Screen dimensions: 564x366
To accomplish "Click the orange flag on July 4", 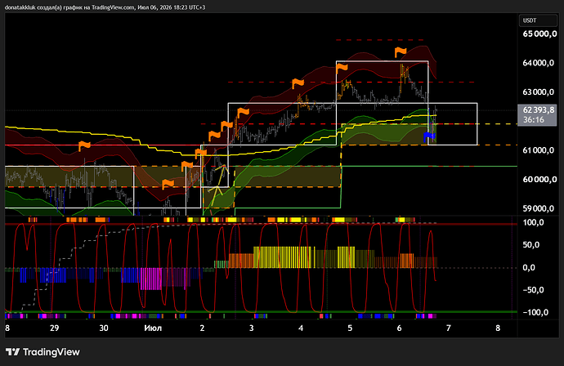I will coord(298,83).
